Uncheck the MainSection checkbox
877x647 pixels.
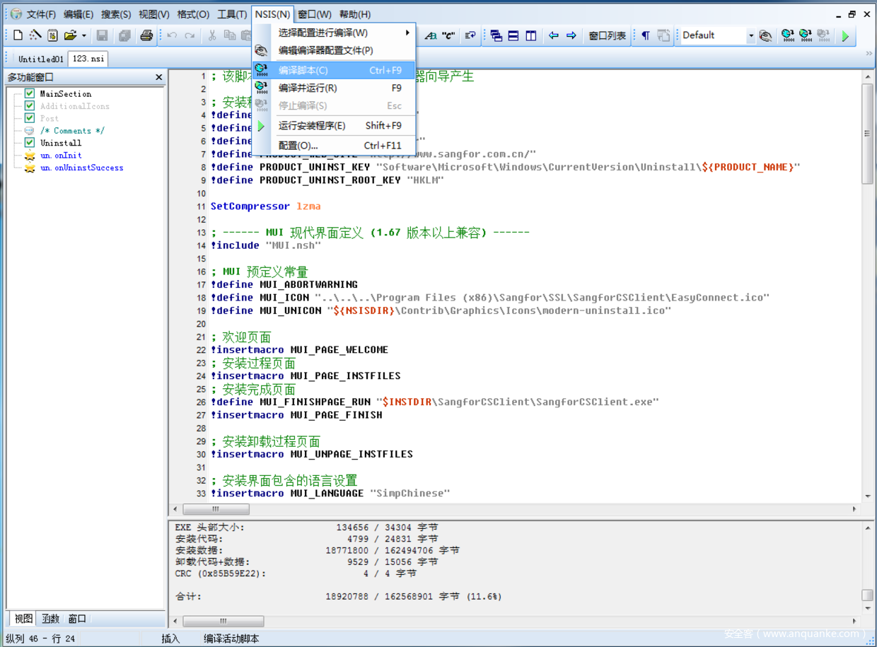click(30, 93)
